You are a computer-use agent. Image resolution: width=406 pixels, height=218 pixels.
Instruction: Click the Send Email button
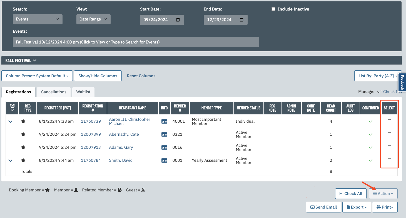pyautogui.click(x=323, y=207)
